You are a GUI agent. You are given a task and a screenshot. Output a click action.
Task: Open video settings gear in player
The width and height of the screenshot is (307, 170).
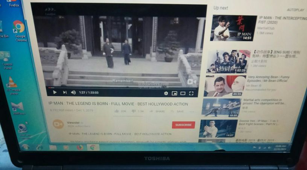(166, 93)
